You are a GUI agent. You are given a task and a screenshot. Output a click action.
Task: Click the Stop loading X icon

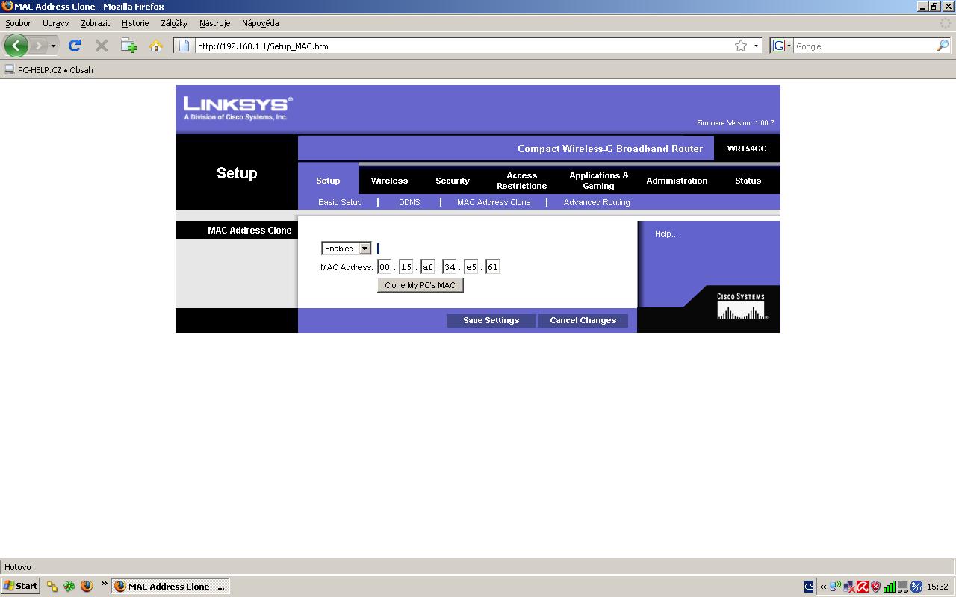[x=102, y=46]
